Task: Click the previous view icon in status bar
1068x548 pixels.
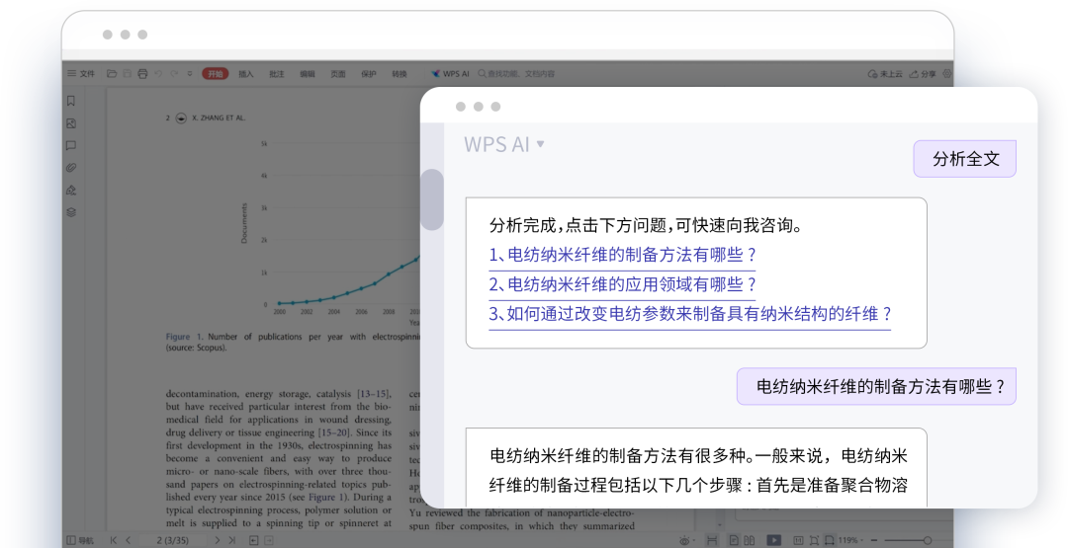Action: coord(253,540)
